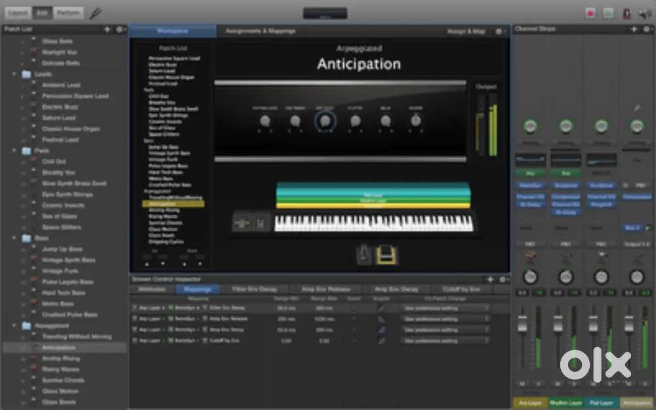Viewport: 656px width, 410px height.
Task: Click the first channel strip volume fader
Action: click(x=523, y=324)
